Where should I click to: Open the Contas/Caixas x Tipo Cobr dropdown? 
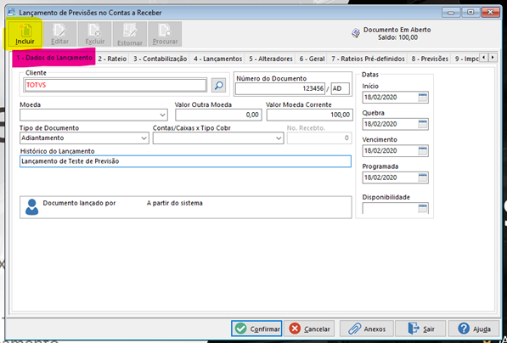tap(279, 138)
